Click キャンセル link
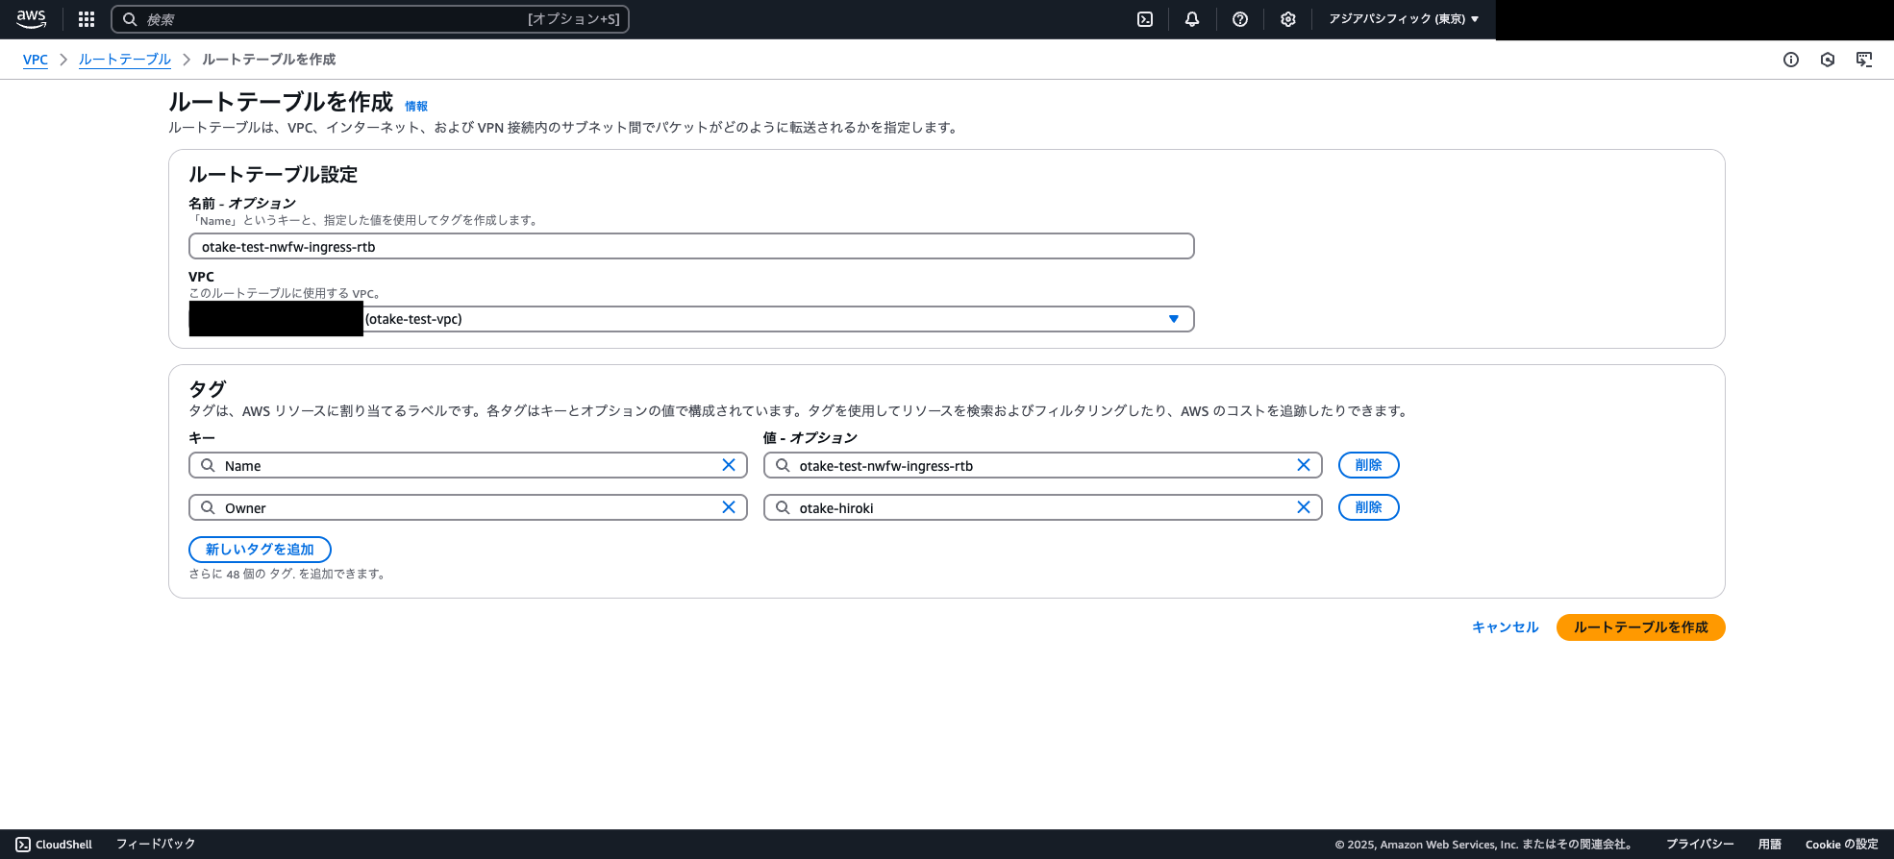 click(x=1506, y=627)
